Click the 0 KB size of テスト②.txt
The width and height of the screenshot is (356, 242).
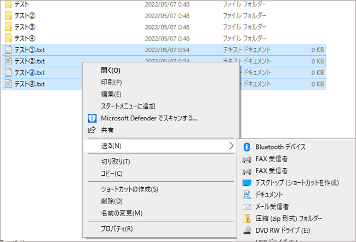(x=318, y=61)
